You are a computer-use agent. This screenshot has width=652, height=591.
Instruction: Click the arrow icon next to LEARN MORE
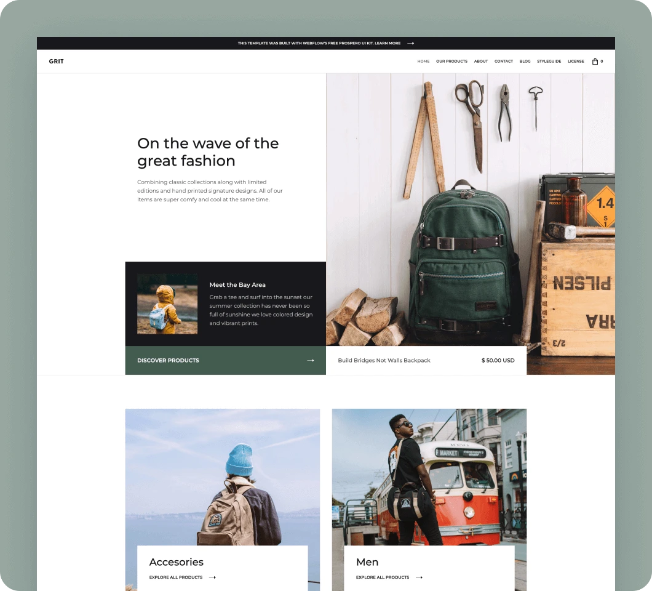click(x=410, y=43)
